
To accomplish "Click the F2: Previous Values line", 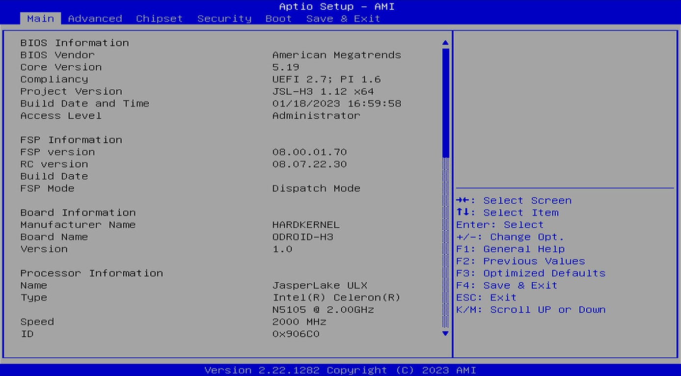I will [520, 261].
